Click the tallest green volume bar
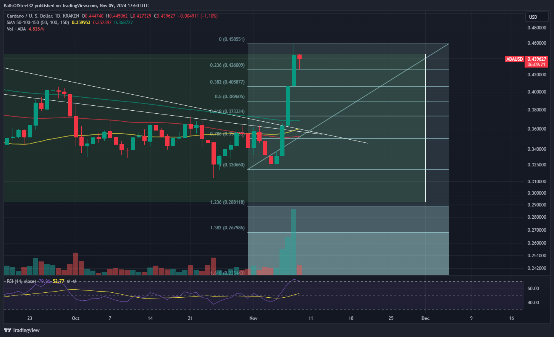 pos(294,242)
